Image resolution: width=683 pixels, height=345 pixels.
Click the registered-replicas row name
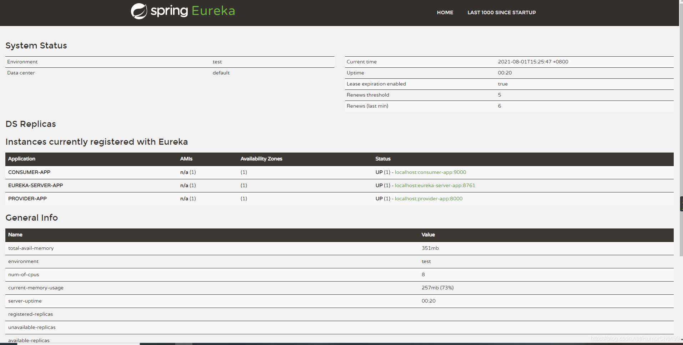pos(31,314)
